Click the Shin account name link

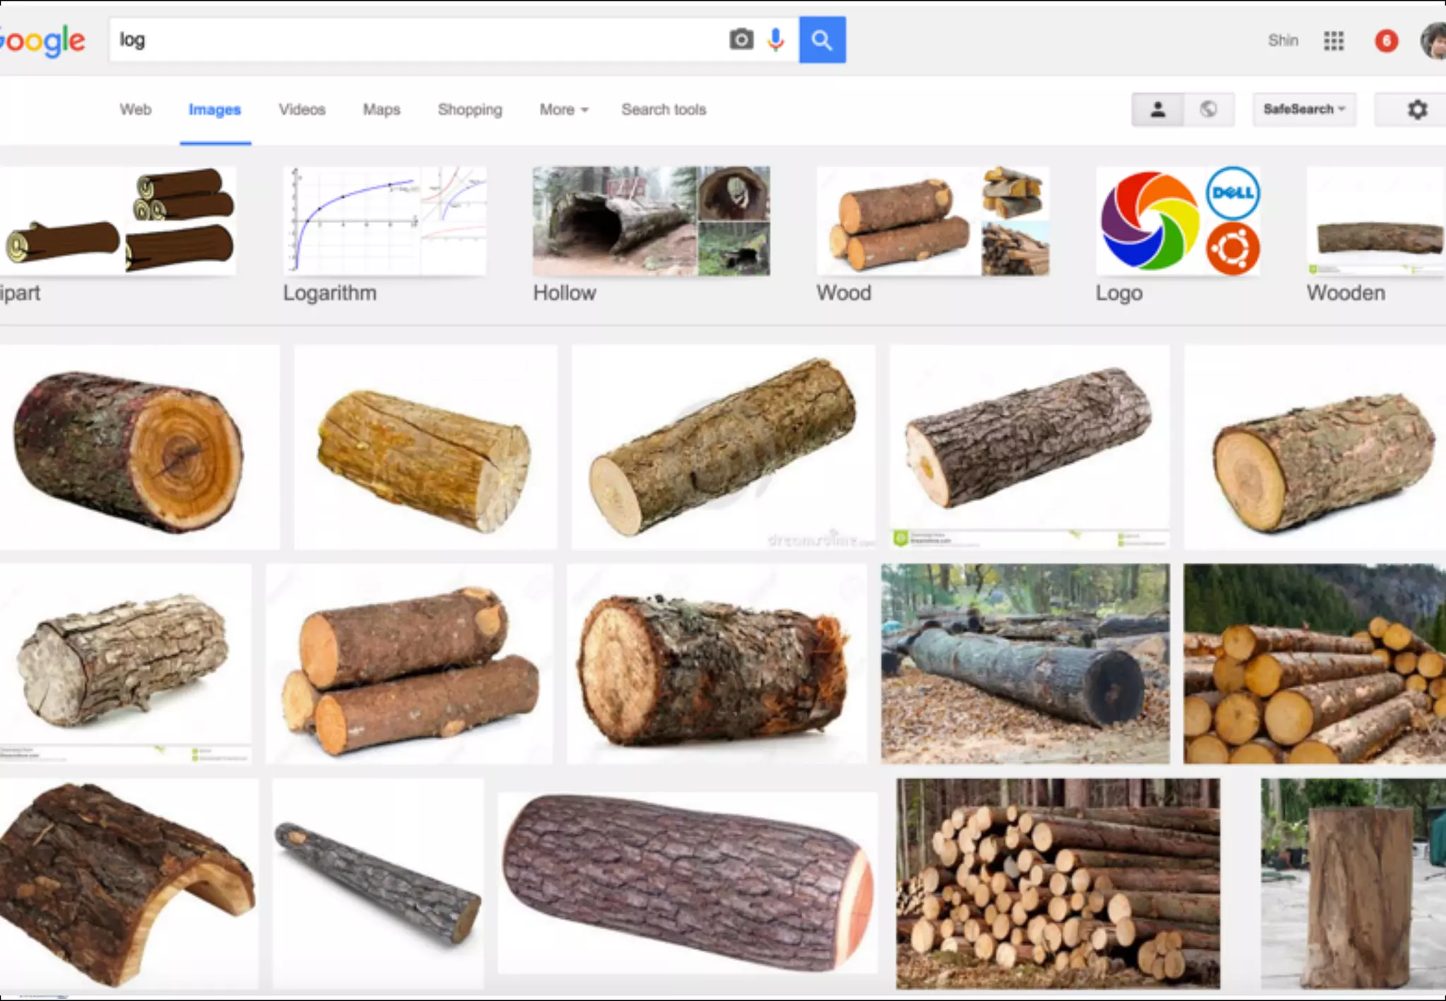[x=1282, y=40]
